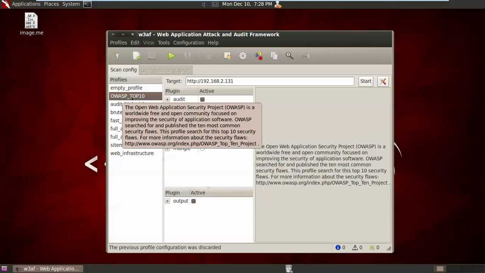Click the Target URL input field
Image resolution: width=485 pixels, height=273 pixels.
[x=270, y=81]
